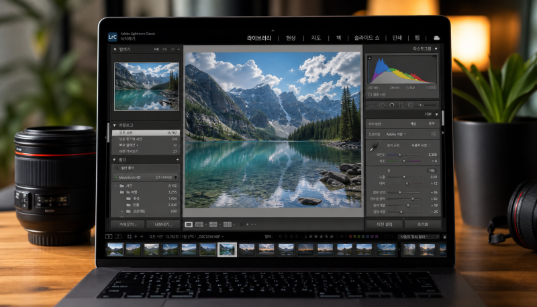The height and width of the screenshot is (307, 537).
Task: Select the round tool icon beside the tool-strip slider
Action: (410, 105)
